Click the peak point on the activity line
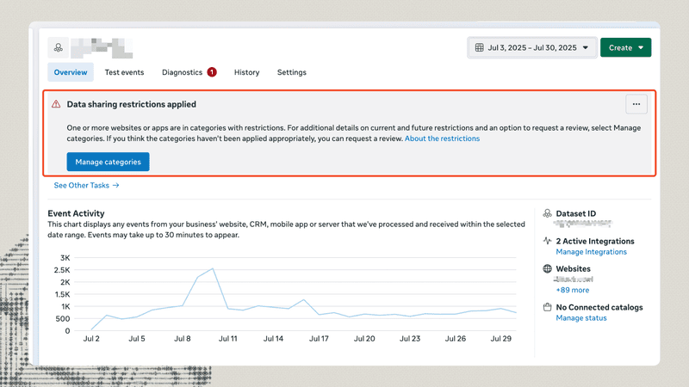 point(213,268)
